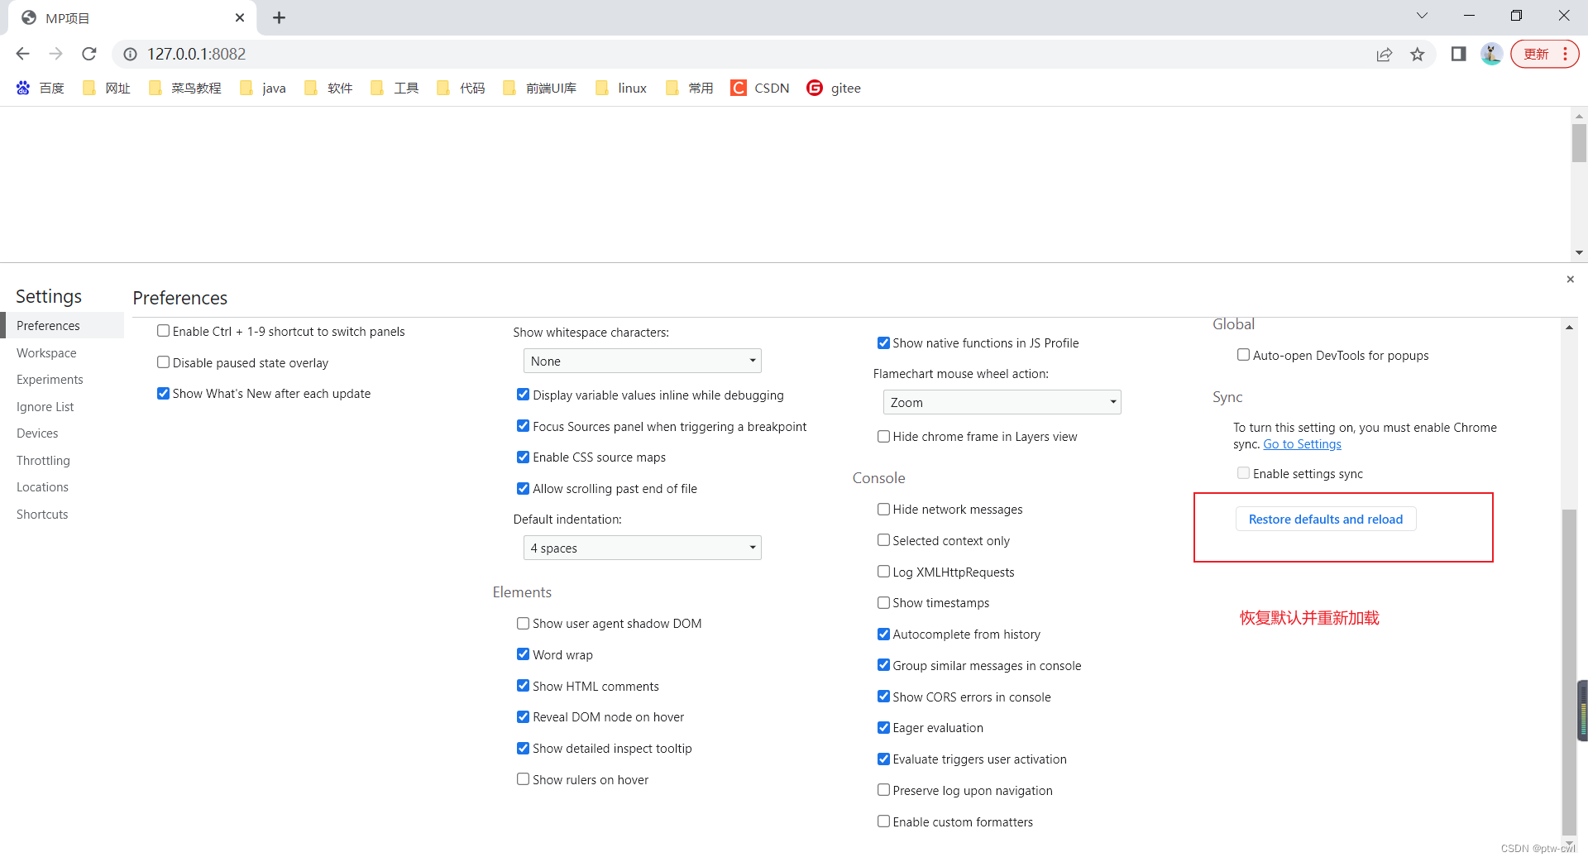The width and height of the screenshot is (1588, 862).
Task: Click Preferences pane scroll-up arrow
Action: click(1569, 328)
